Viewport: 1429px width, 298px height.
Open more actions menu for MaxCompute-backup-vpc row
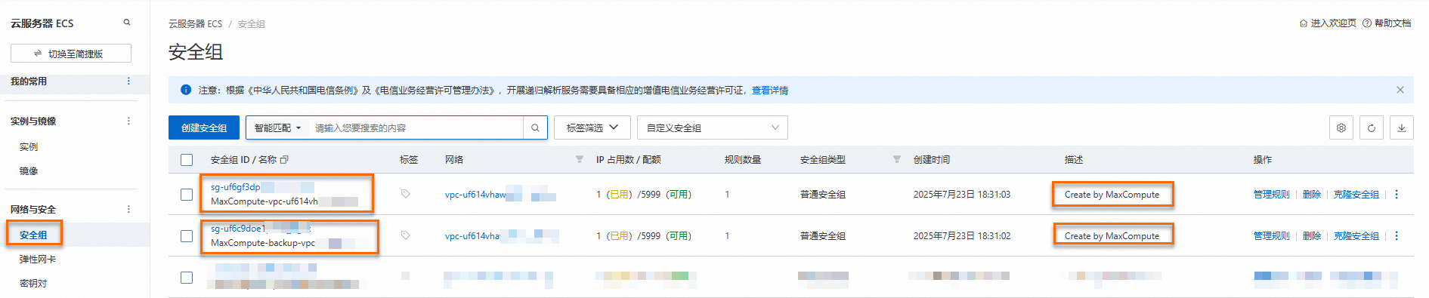point(1397,236)
